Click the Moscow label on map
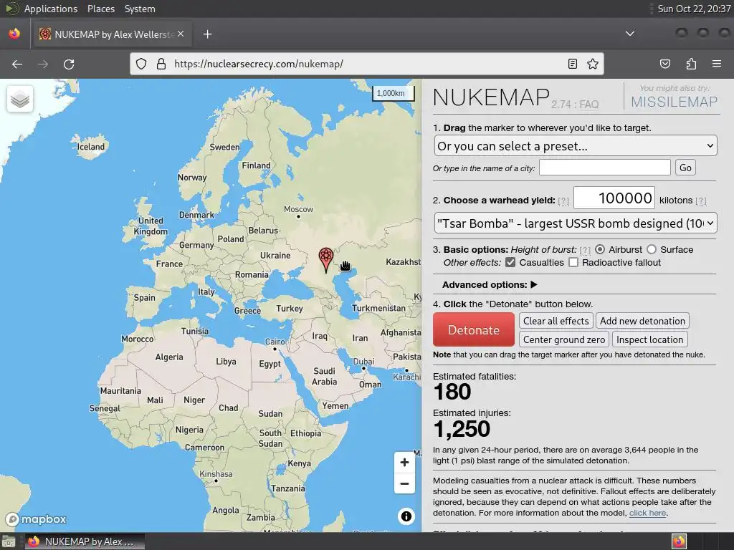This screenshot has width=734, height=550. [x=298, y=209]
